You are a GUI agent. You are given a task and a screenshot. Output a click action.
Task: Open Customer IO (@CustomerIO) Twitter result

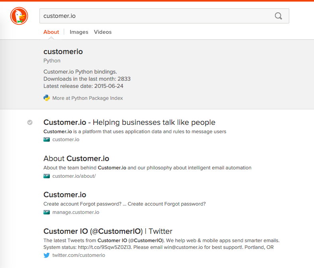pos(108,231)
